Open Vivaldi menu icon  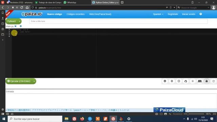[x=3, y=2]
